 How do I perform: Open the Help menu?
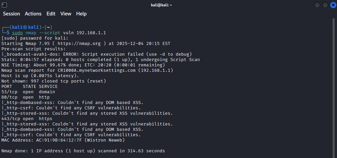(81, 14)
